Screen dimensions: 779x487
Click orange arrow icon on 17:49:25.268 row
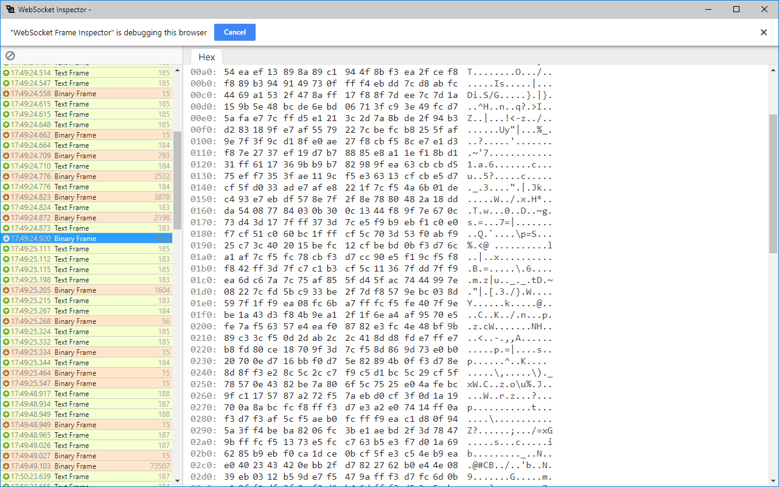click(6, 321)
